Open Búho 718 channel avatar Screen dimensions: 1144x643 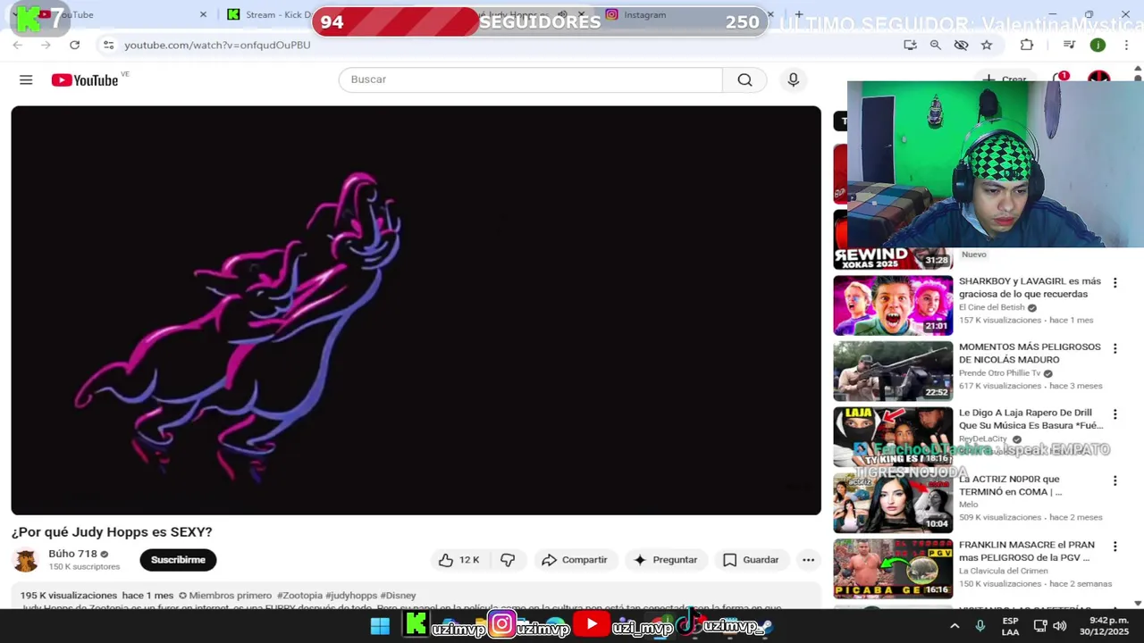pos(26,560)
